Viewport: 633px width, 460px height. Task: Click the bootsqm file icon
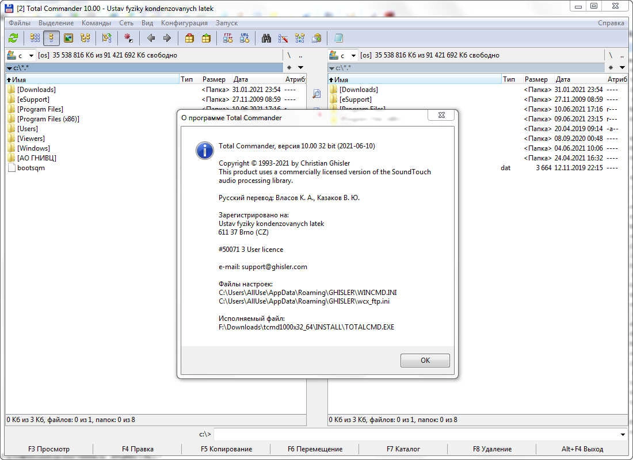click(x=12, y=168)
